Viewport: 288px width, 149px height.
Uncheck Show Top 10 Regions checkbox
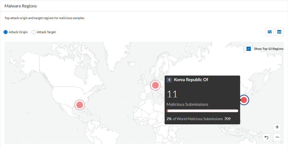[x=249, y=49]
